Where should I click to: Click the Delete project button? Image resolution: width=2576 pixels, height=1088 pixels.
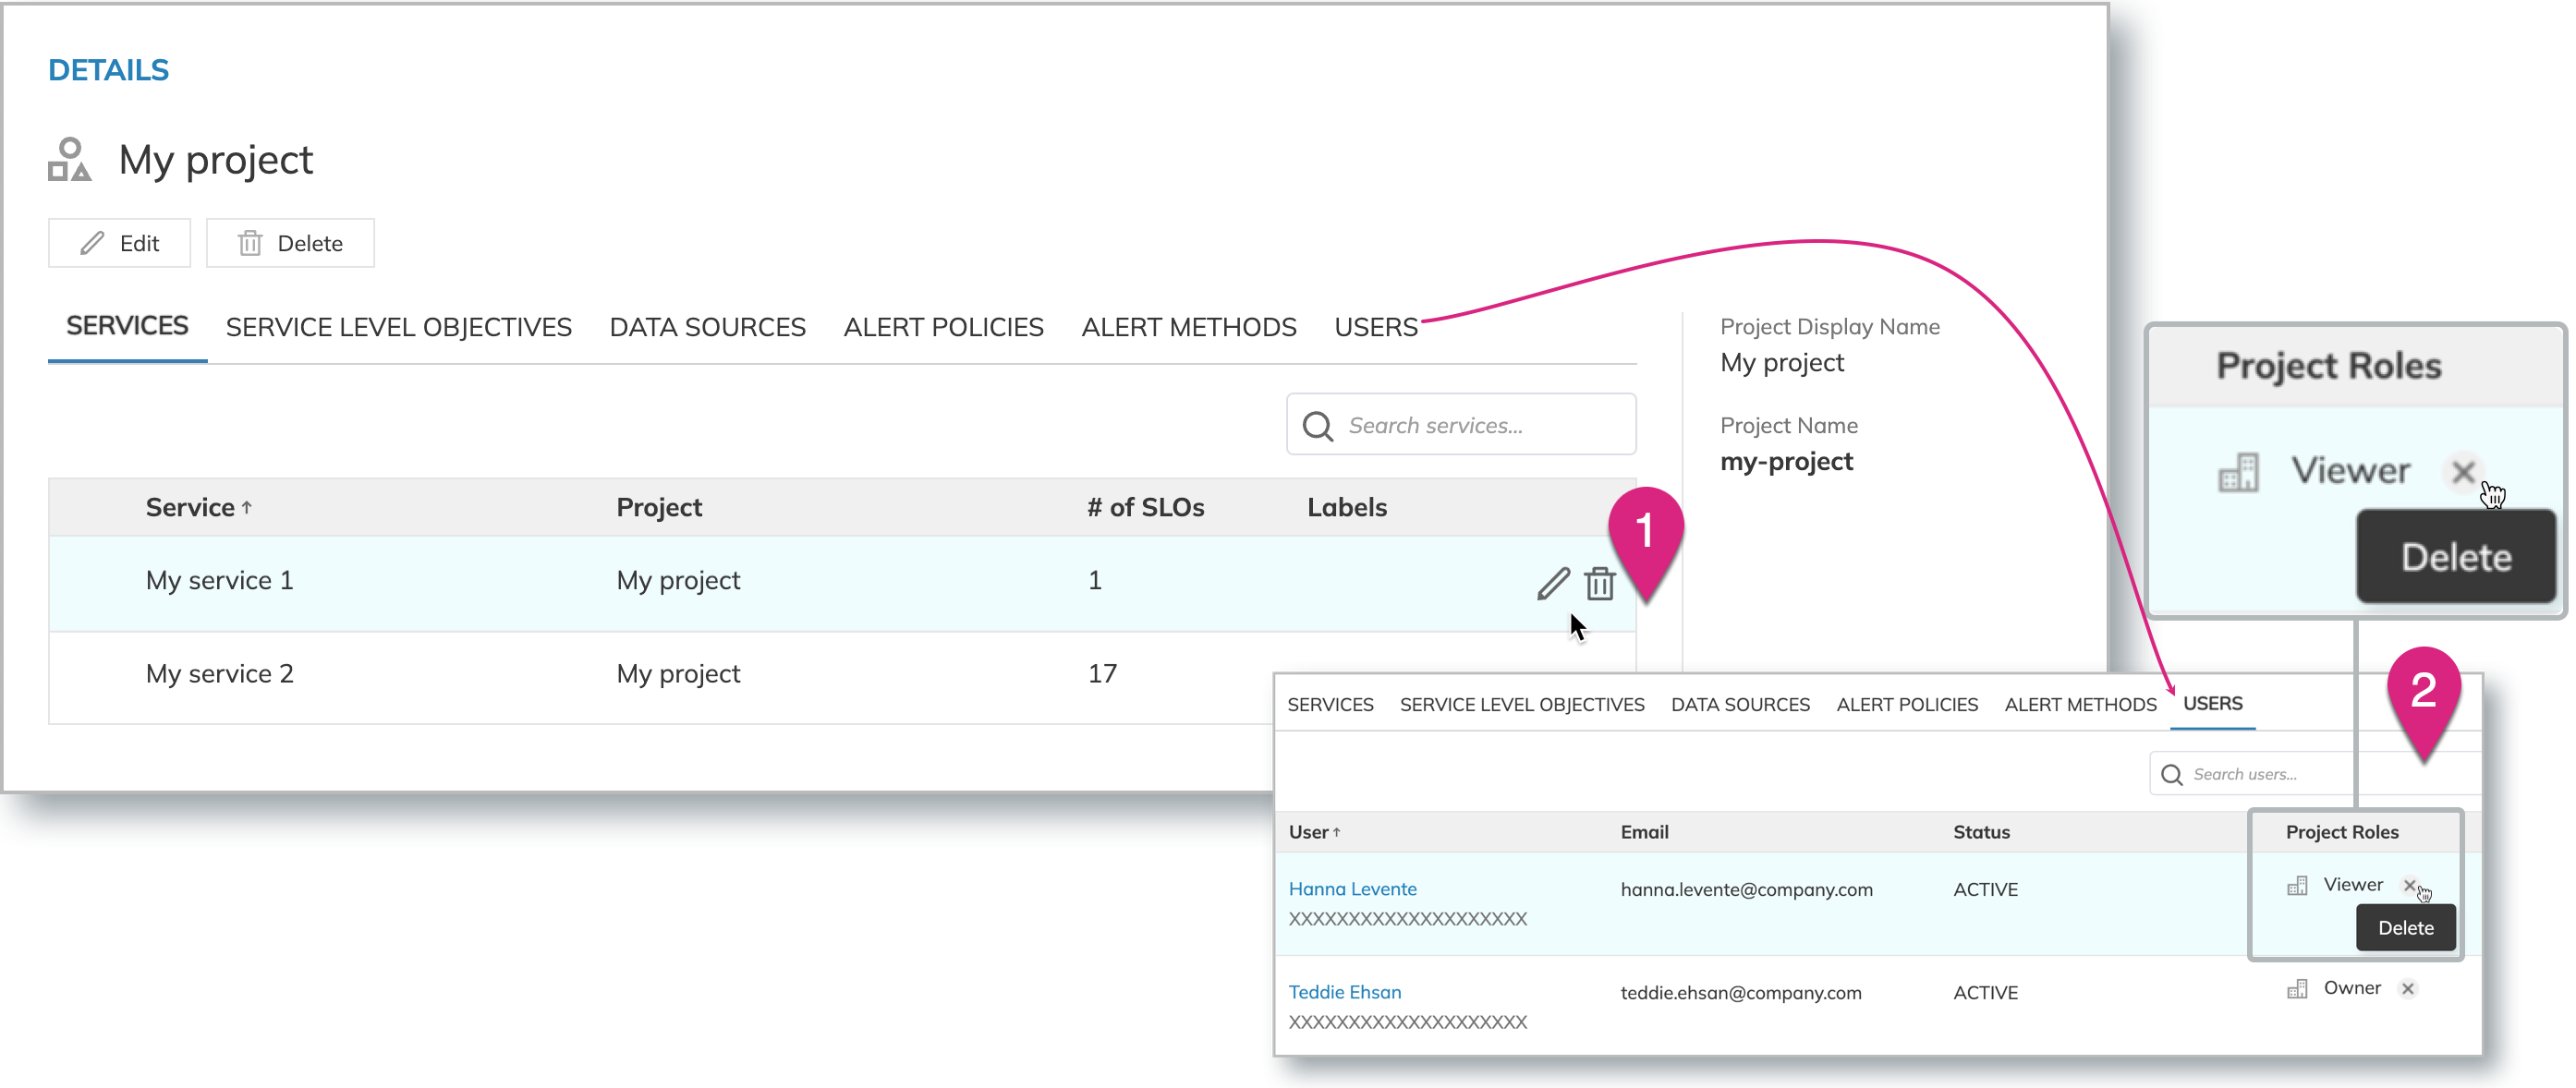coord(290,243)
